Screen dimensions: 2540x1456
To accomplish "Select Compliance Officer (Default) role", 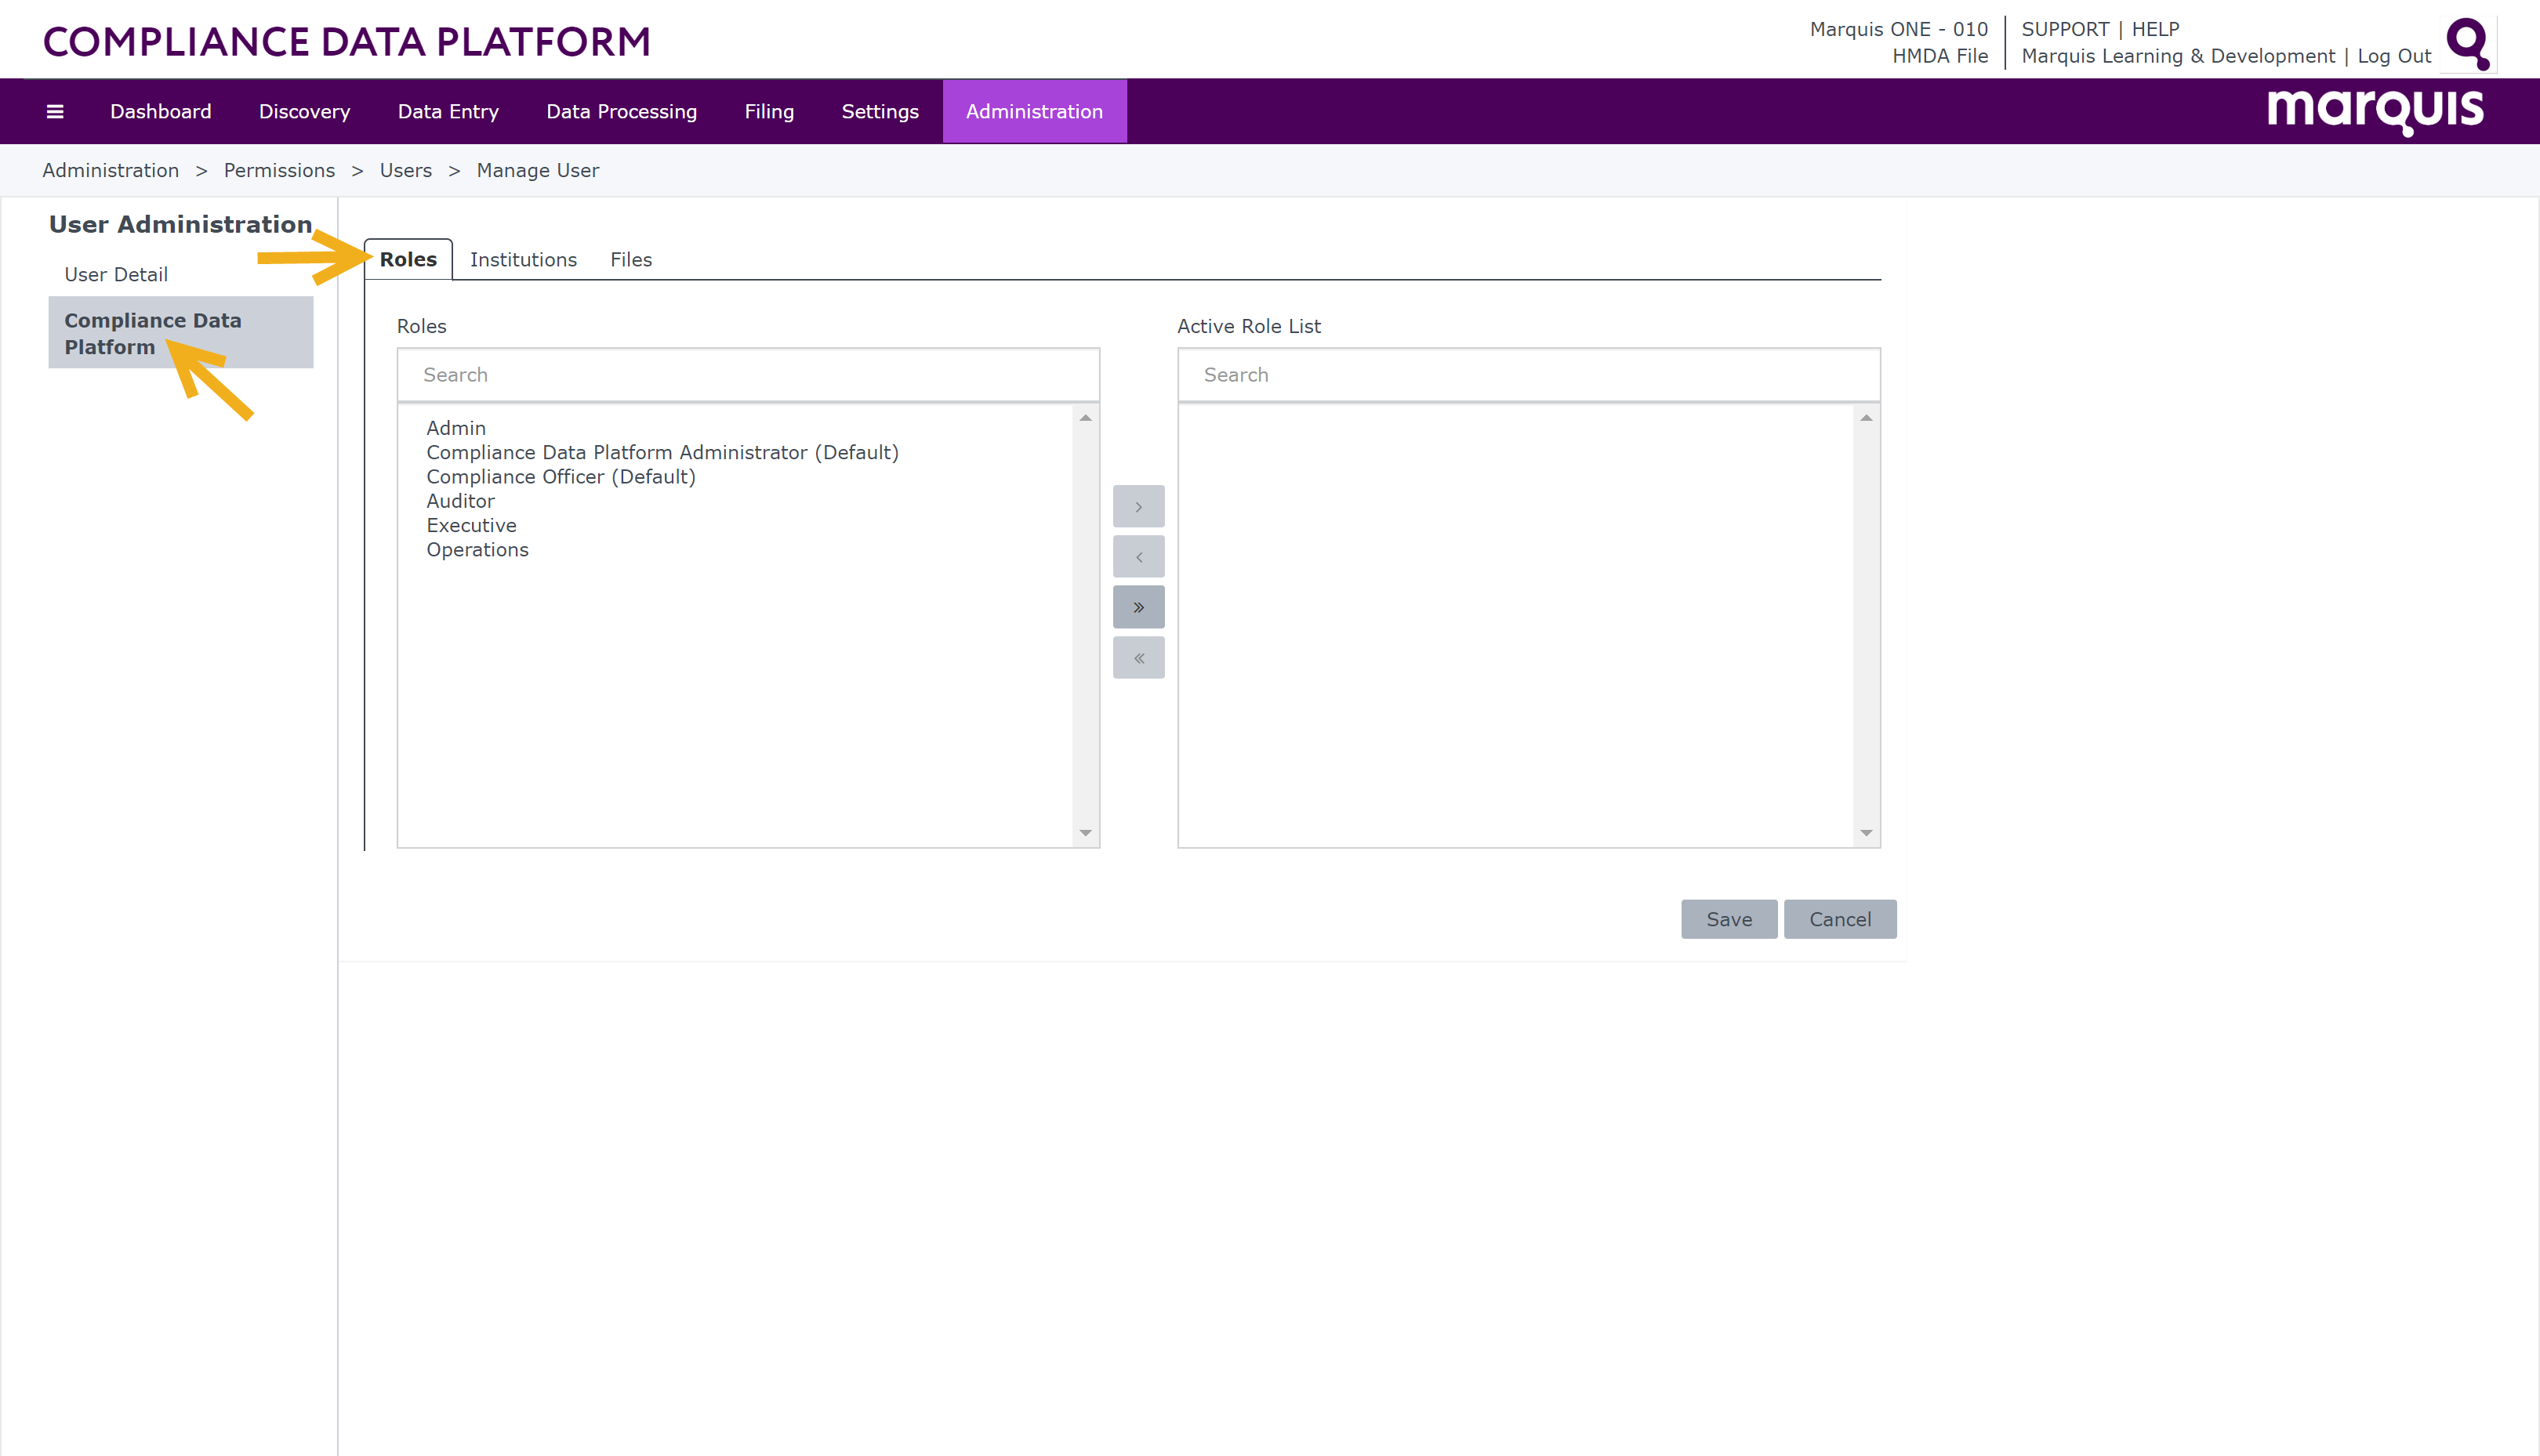I will pyautogui.click(x=561, y=477).
